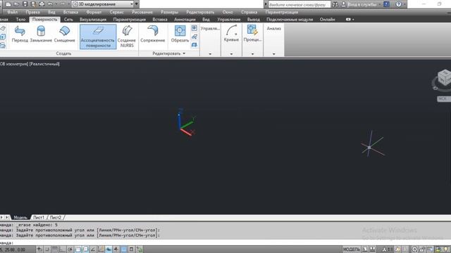Click Создание NURBS tool
The height and width of the screenshot is (253, 451).
(x=127, y=37)
